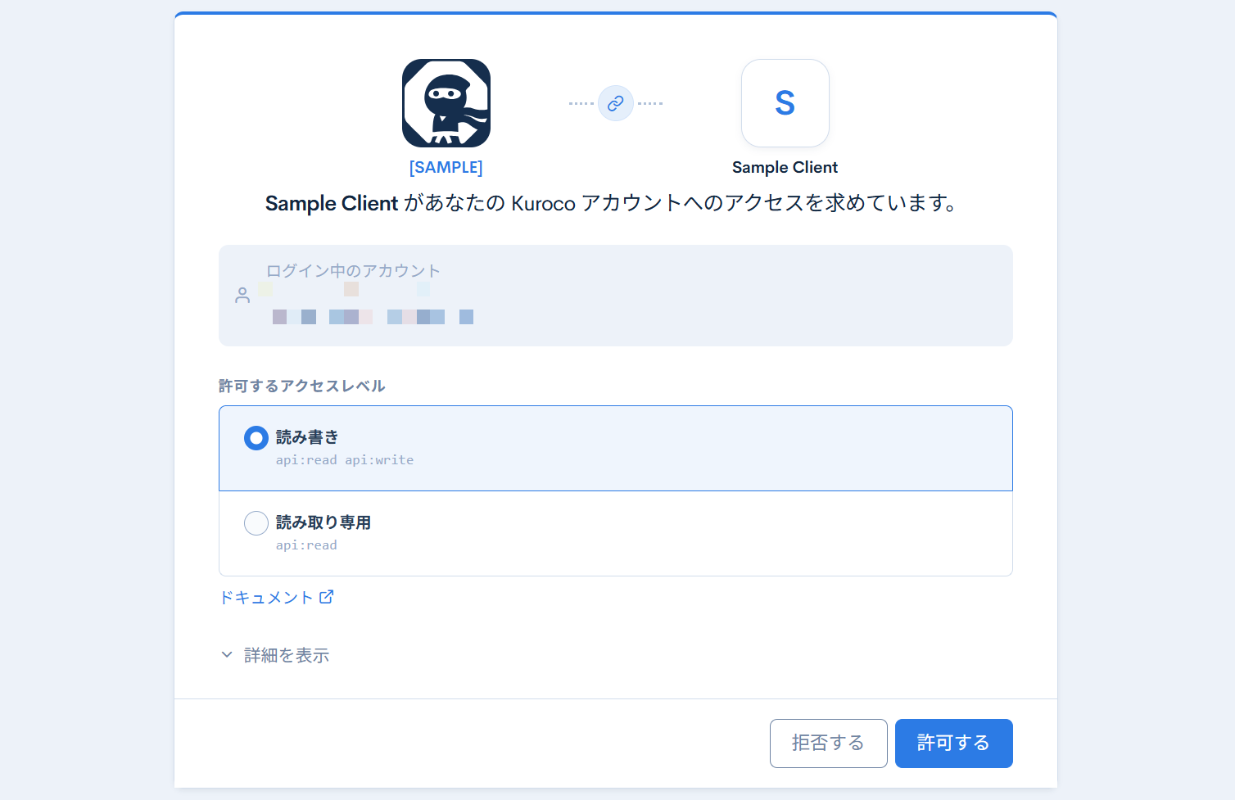This screenshot has height=800, width=1235.
Task: Click the api:read api:write scope text
Action: tap(345, 460)
